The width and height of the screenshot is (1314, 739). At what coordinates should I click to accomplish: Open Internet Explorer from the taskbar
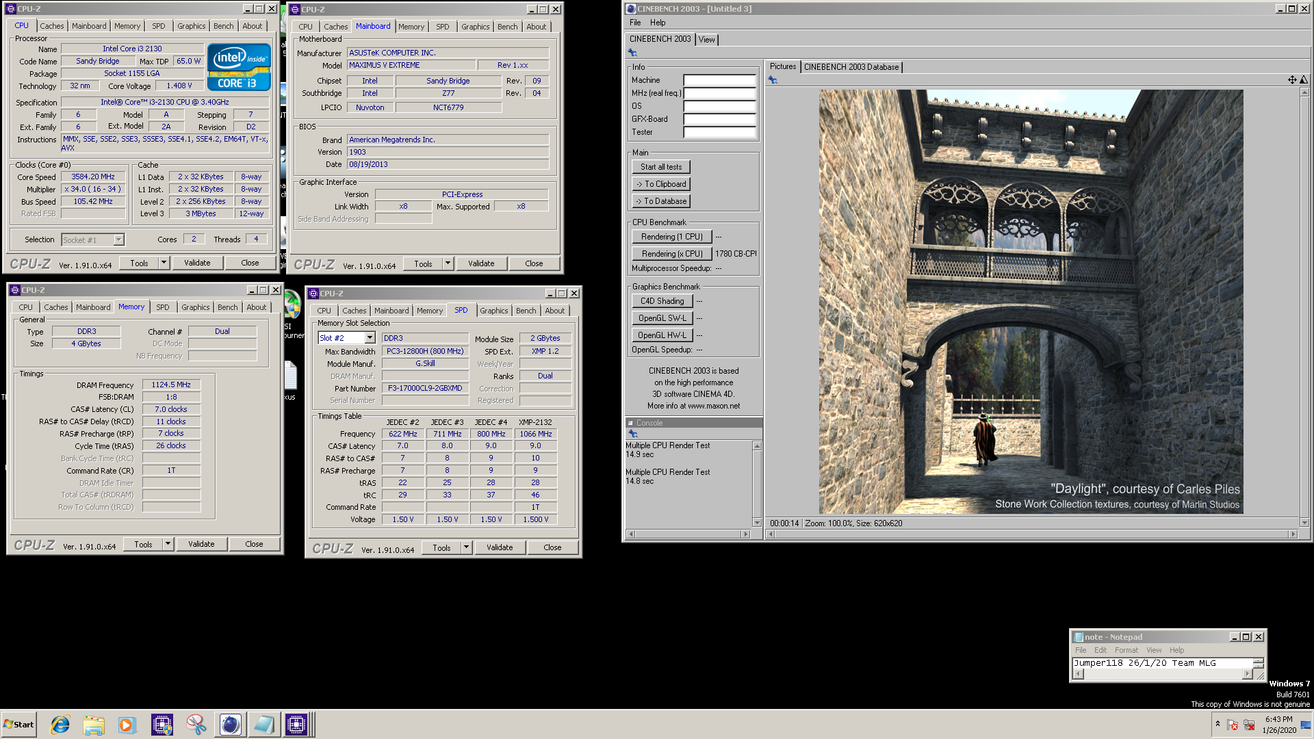pyautogui.click(x=60, y=725)
